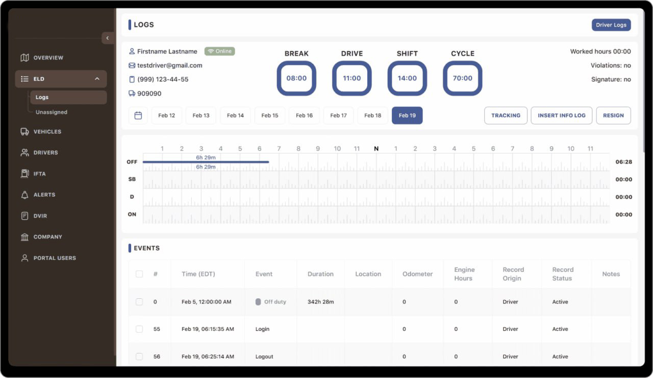Click the blue OFF duty timeline bar

tap(206, 162)
